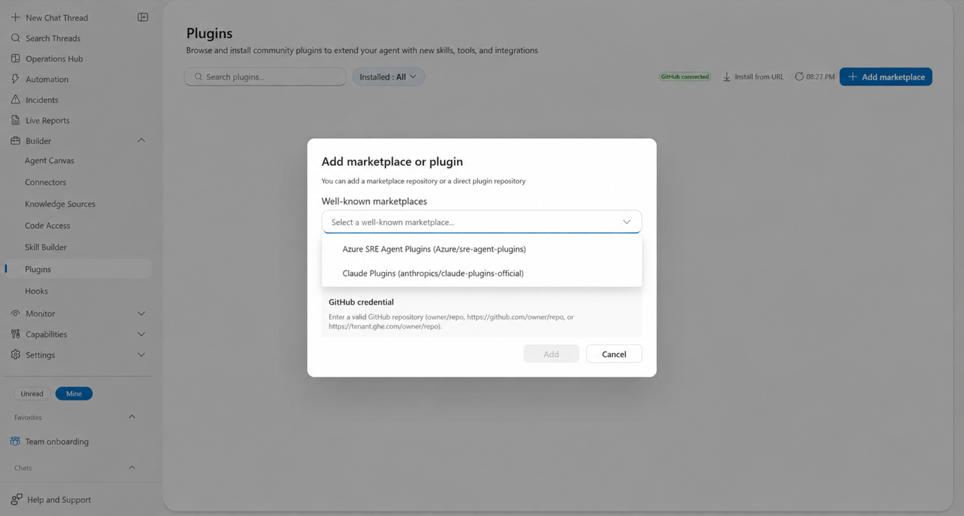964x516 pixels.
Task: Expand the Capabilities section chevron
Action: (x=141, y=334)
